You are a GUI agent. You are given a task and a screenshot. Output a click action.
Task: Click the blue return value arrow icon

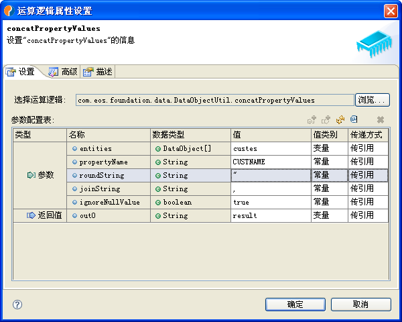pyautogui.click(x=31, y=215)
